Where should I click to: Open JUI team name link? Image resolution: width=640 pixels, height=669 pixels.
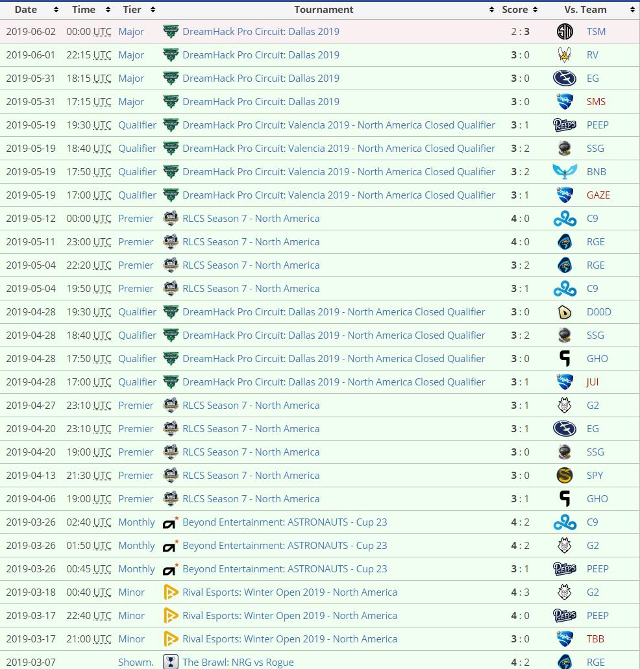(592, 382)
